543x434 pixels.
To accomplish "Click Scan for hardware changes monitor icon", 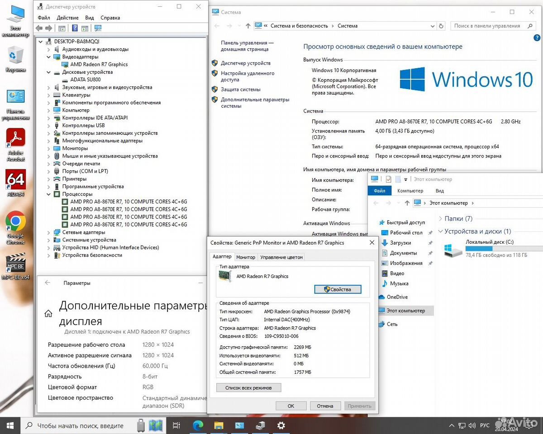I will click(x=98, y=28).
